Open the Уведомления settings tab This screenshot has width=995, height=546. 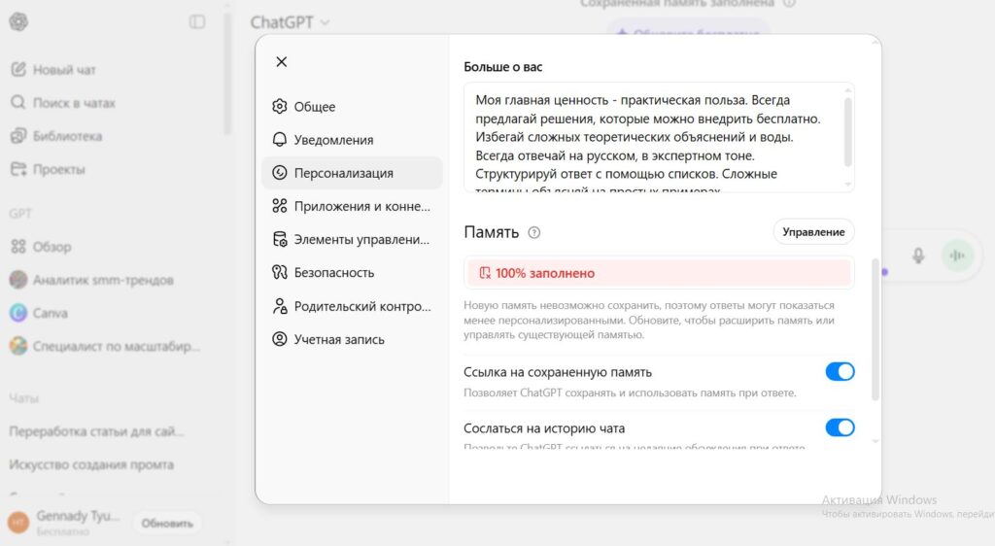point(333,140)
